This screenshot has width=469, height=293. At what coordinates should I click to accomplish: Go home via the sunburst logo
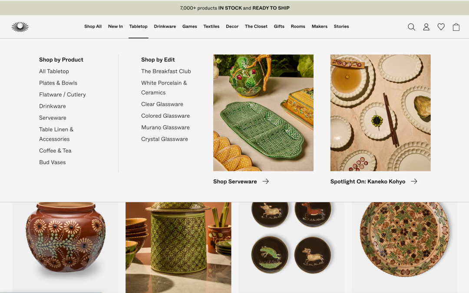tap(20, 27)
